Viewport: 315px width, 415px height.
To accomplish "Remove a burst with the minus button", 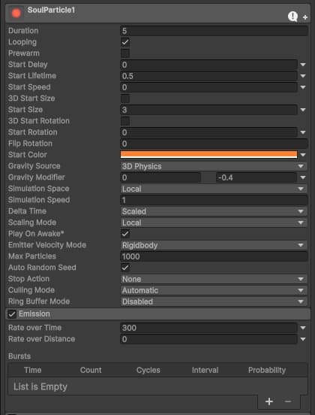I will point(288,401).
